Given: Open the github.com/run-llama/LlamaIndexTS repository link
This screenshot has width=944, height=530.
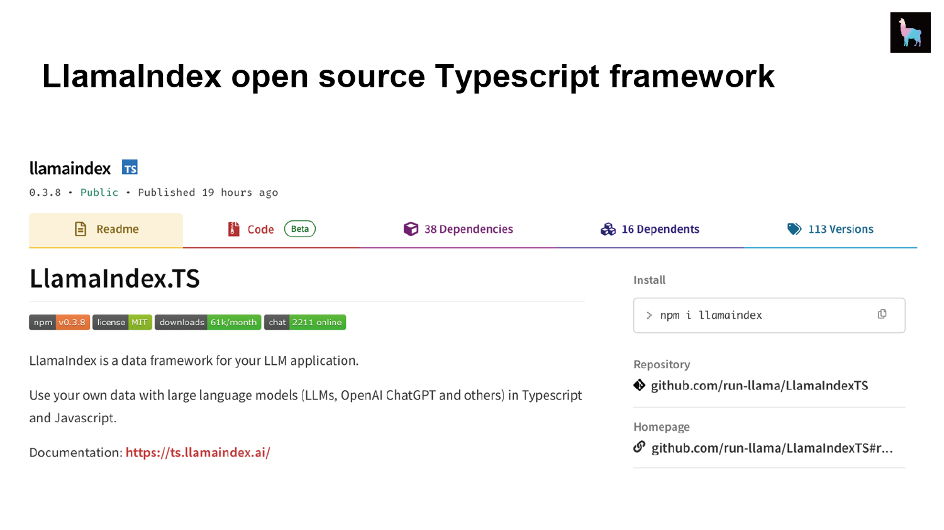Looking at the screenshot, I should [759, 386].
